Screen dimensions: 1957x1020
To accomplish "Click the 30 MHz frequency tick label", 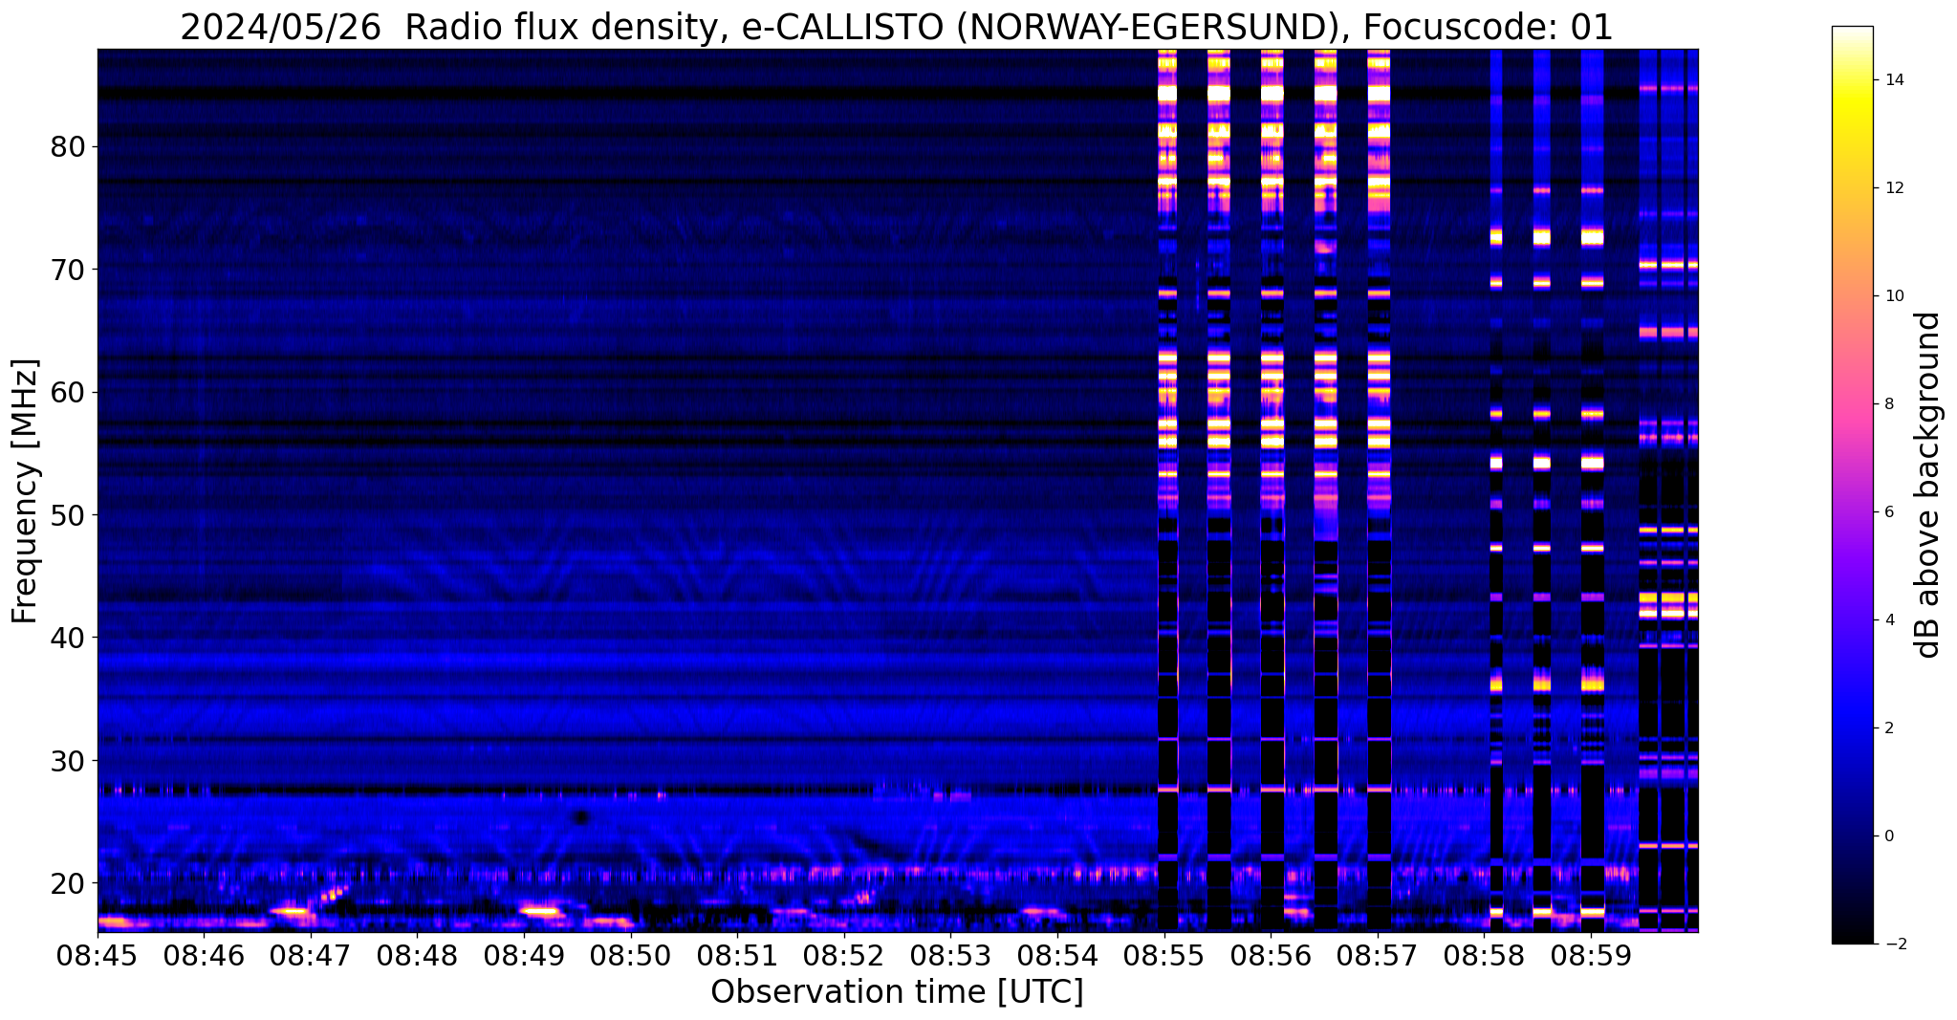I will (68, 760).
